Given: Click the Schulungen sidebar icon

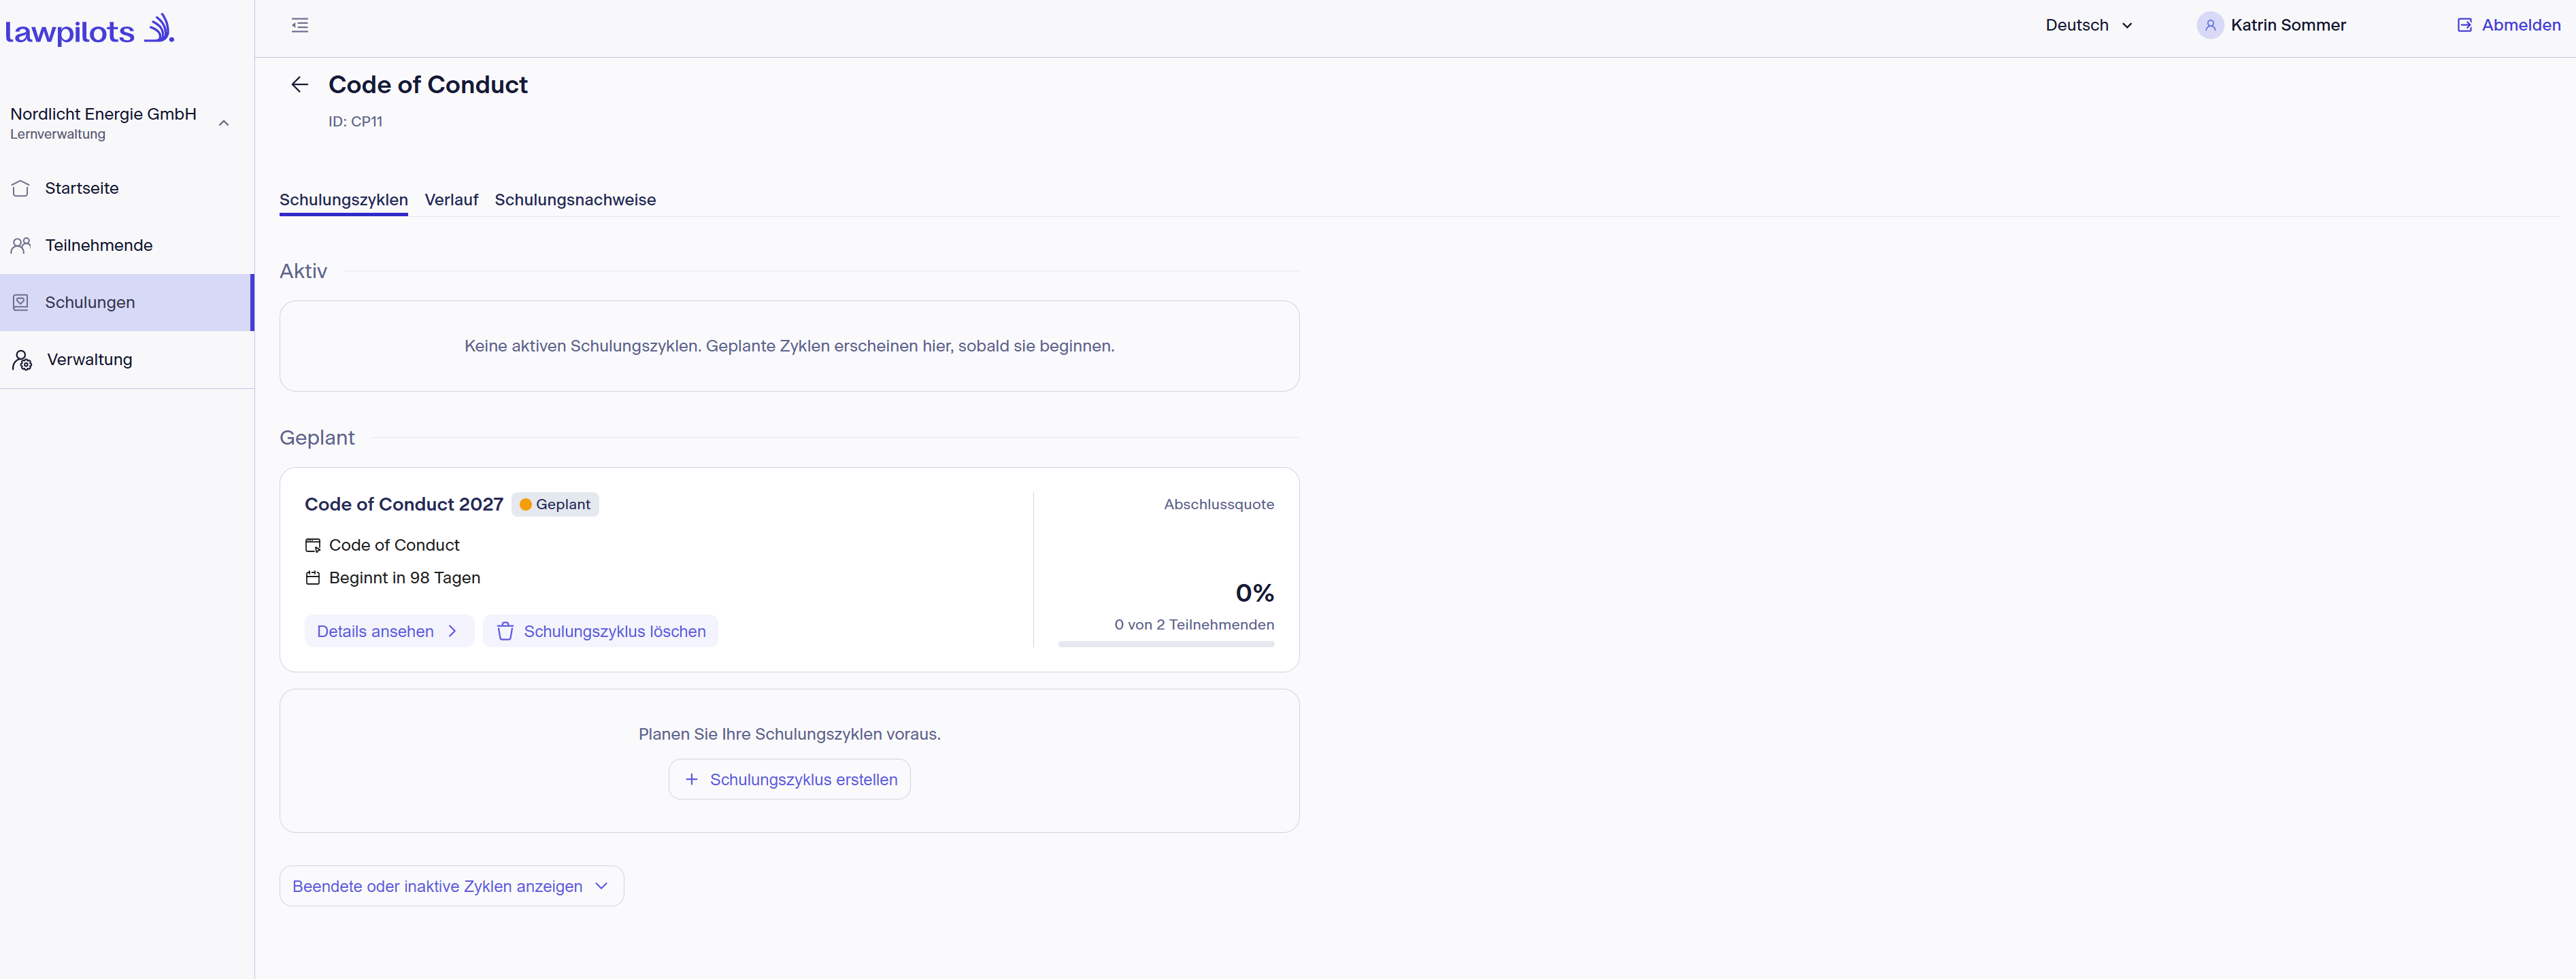Looking at the screenshot, I should tap(20, 302).
